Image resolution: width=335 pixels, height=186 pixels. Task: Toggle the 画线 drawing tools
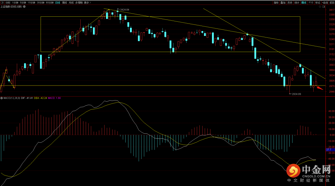[x=304, y=2]
